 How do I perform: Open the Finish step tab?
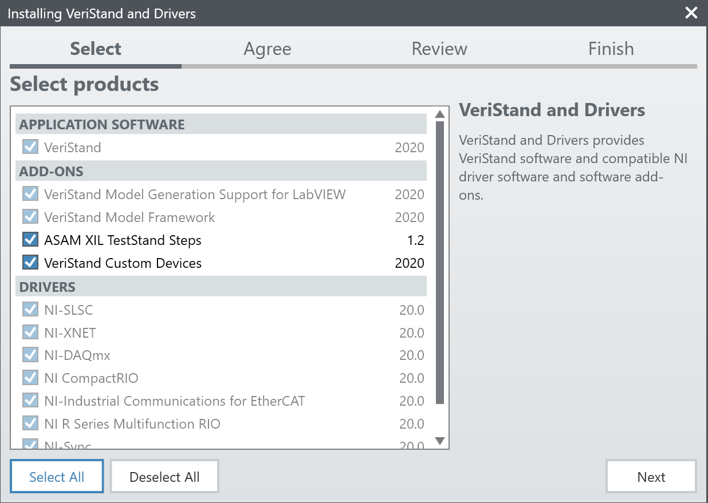click(x=611, y=49)
